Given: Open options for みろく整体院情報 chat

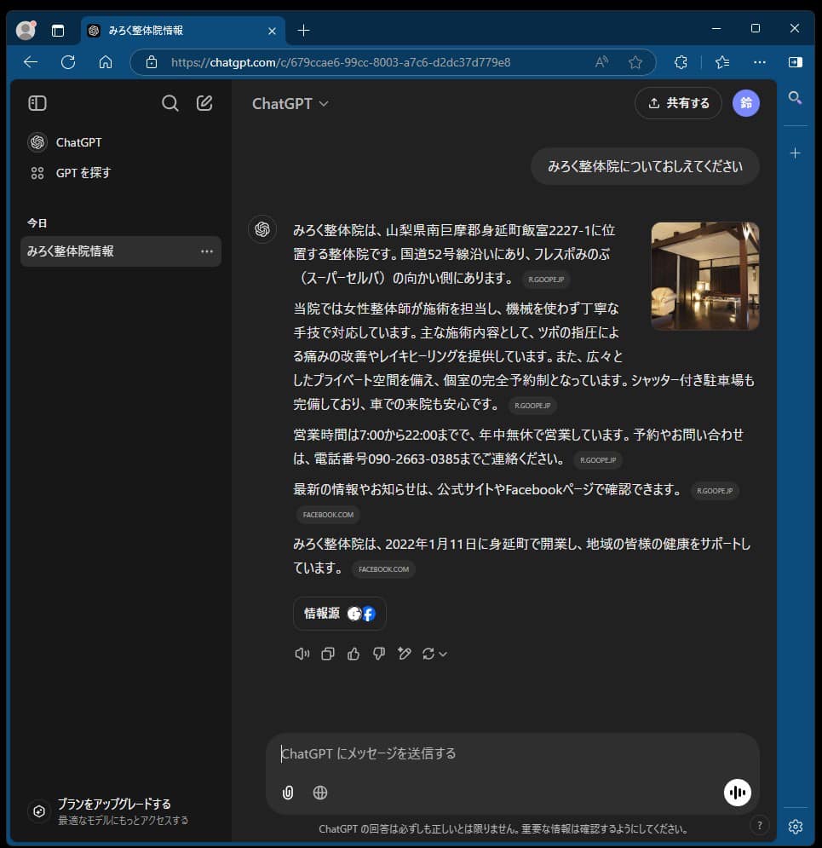Looking at the screenshot, I should point(206,251).
